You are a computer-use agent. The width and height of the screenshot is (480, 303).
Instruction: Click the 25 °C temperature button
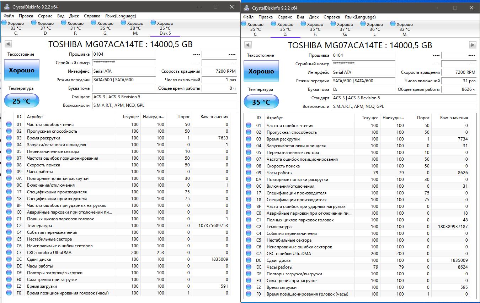pyautogui.click(x=22, y=101)
